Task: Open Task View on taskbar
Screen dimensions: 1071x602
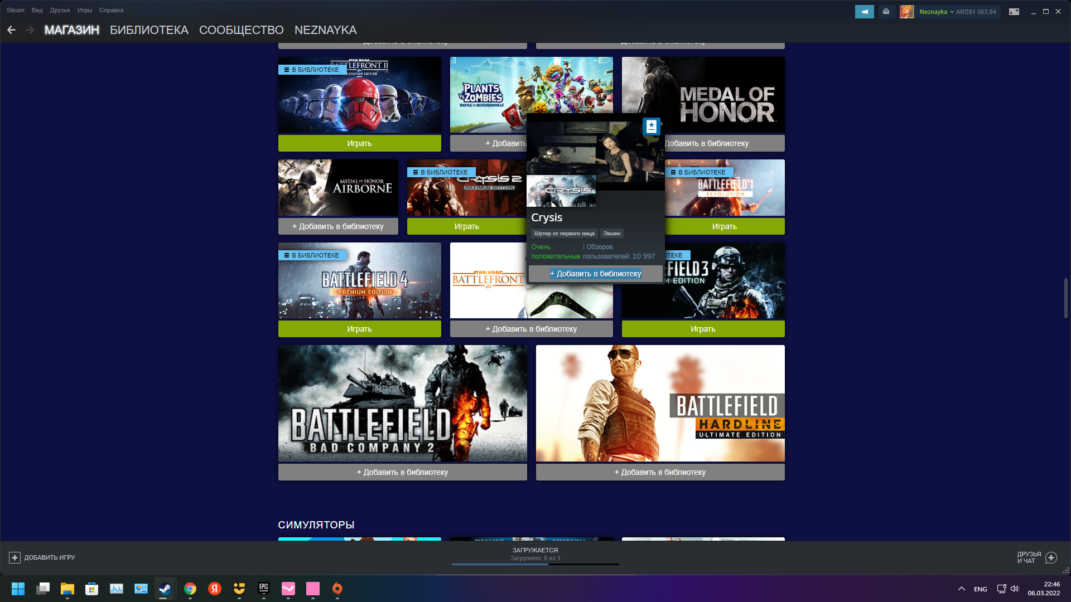Action: coord(43,589)
